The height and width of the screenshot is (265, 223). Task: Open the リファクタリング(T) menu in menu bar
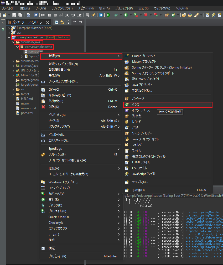tap(62, 8)
